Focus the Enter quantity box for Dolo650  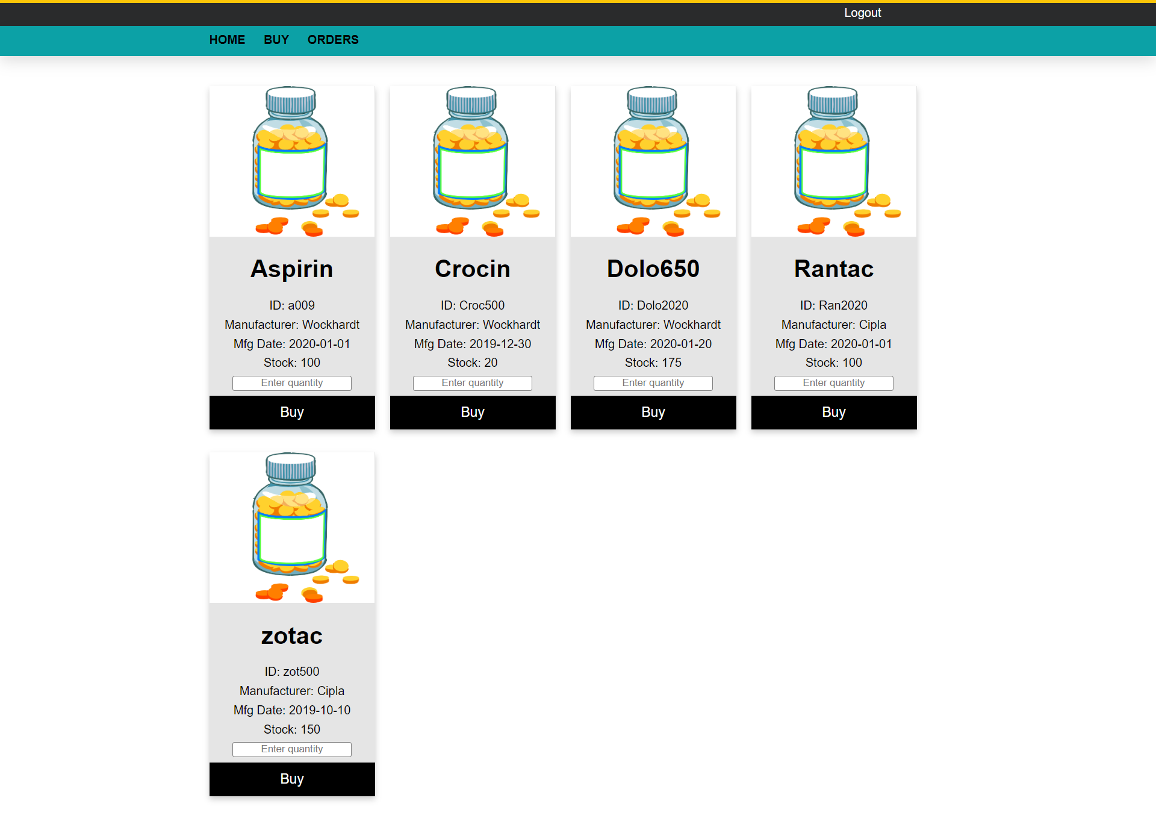(x=653, y=383)
